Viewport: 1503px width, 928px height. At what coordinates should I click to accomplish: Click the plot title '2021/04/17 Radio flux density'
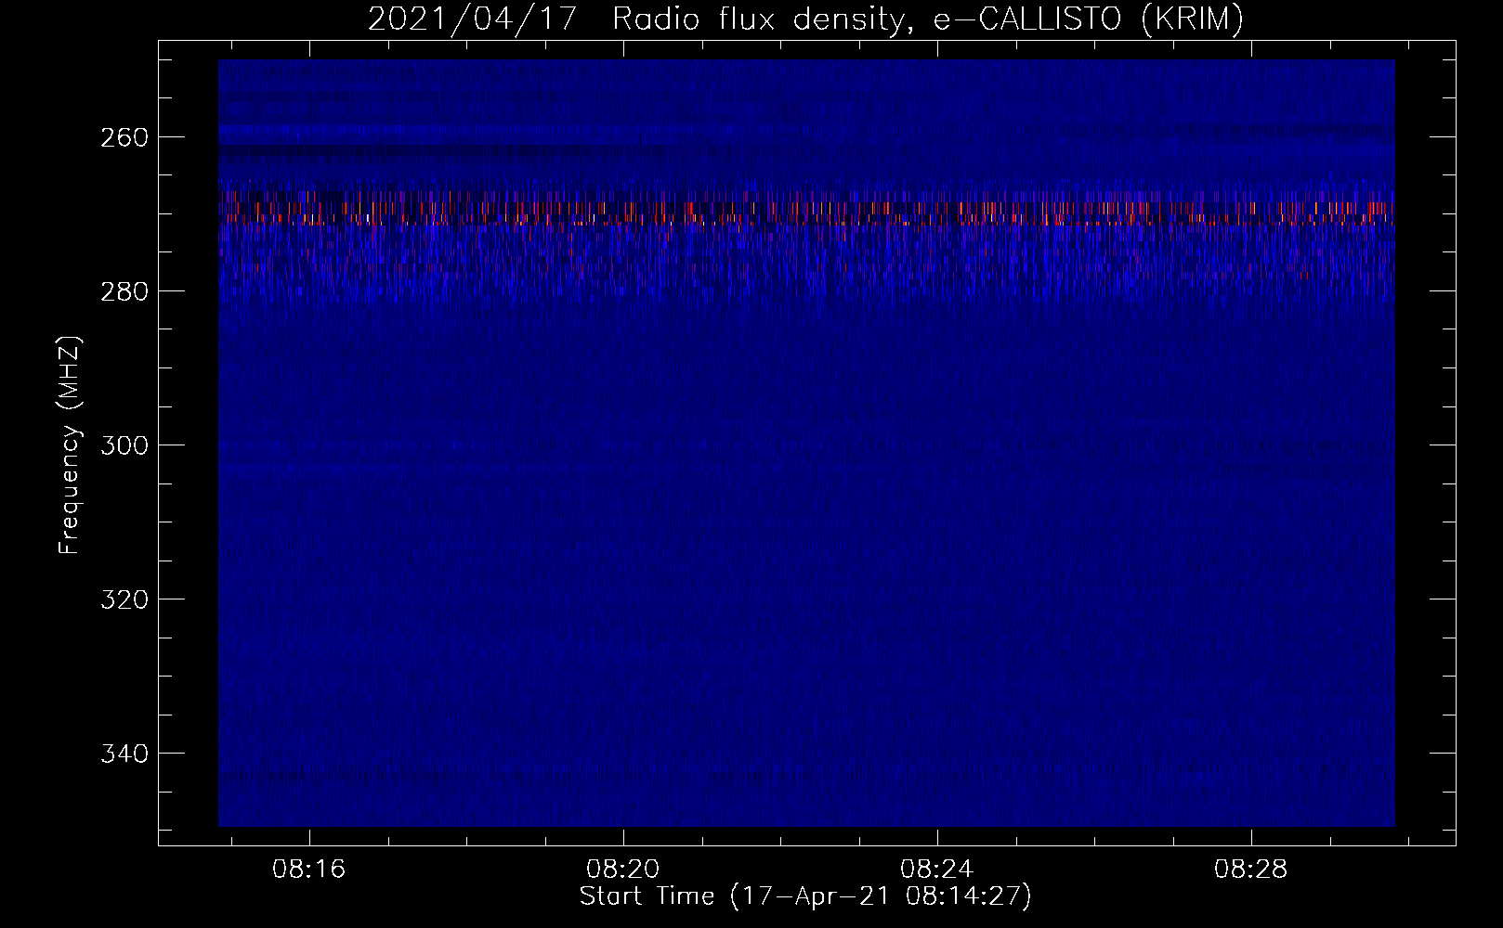(805, 19)
